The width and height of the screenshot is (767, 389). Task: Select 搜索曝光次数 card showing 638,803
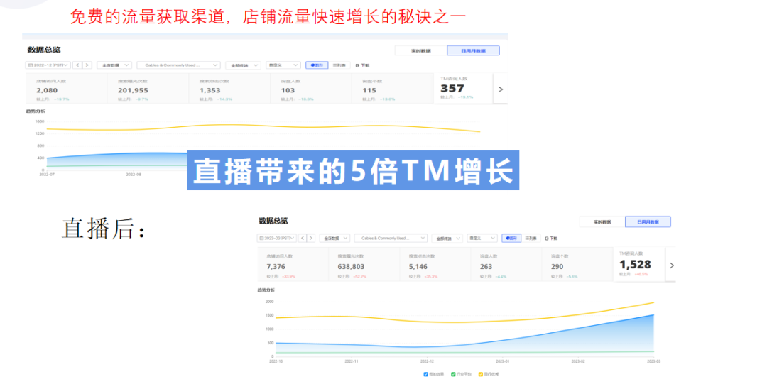click(364, 265)
